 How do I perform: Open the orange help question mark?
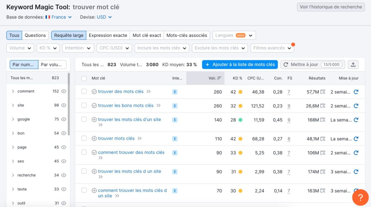pyautogui.click(x=360, y=197)
